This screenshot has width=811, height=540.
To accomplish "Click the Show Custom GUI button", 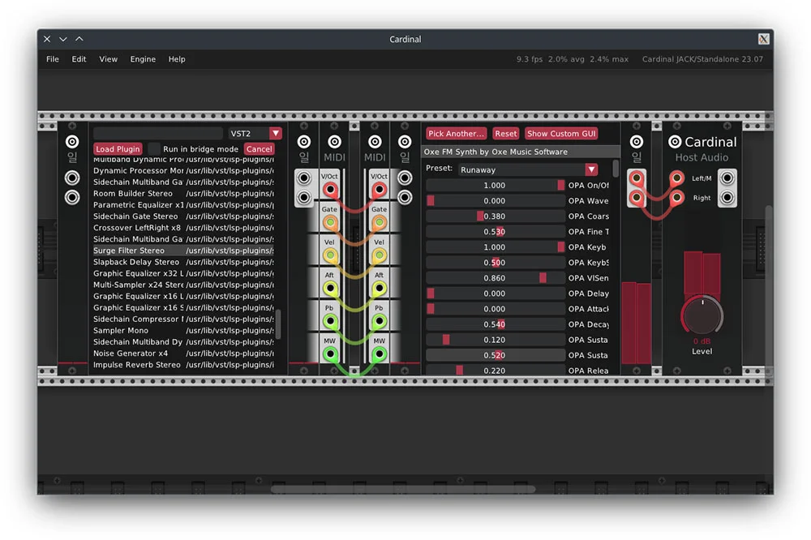I will (560, 134).
